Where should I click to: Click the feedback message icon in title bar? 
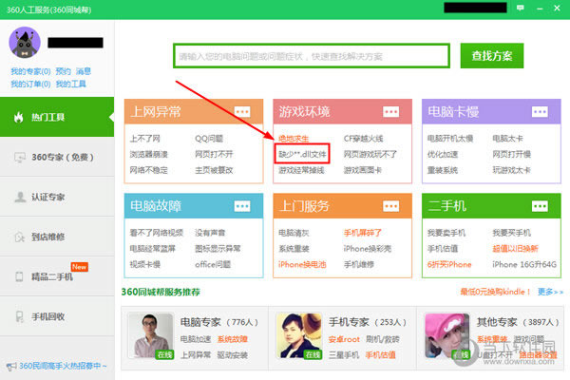point(521,8)
